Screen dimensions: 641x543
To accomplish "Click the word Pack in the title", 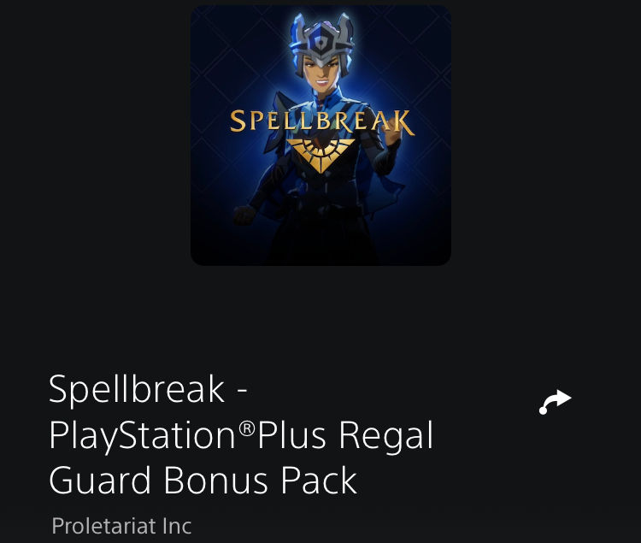I will click(x=319, y=481).
